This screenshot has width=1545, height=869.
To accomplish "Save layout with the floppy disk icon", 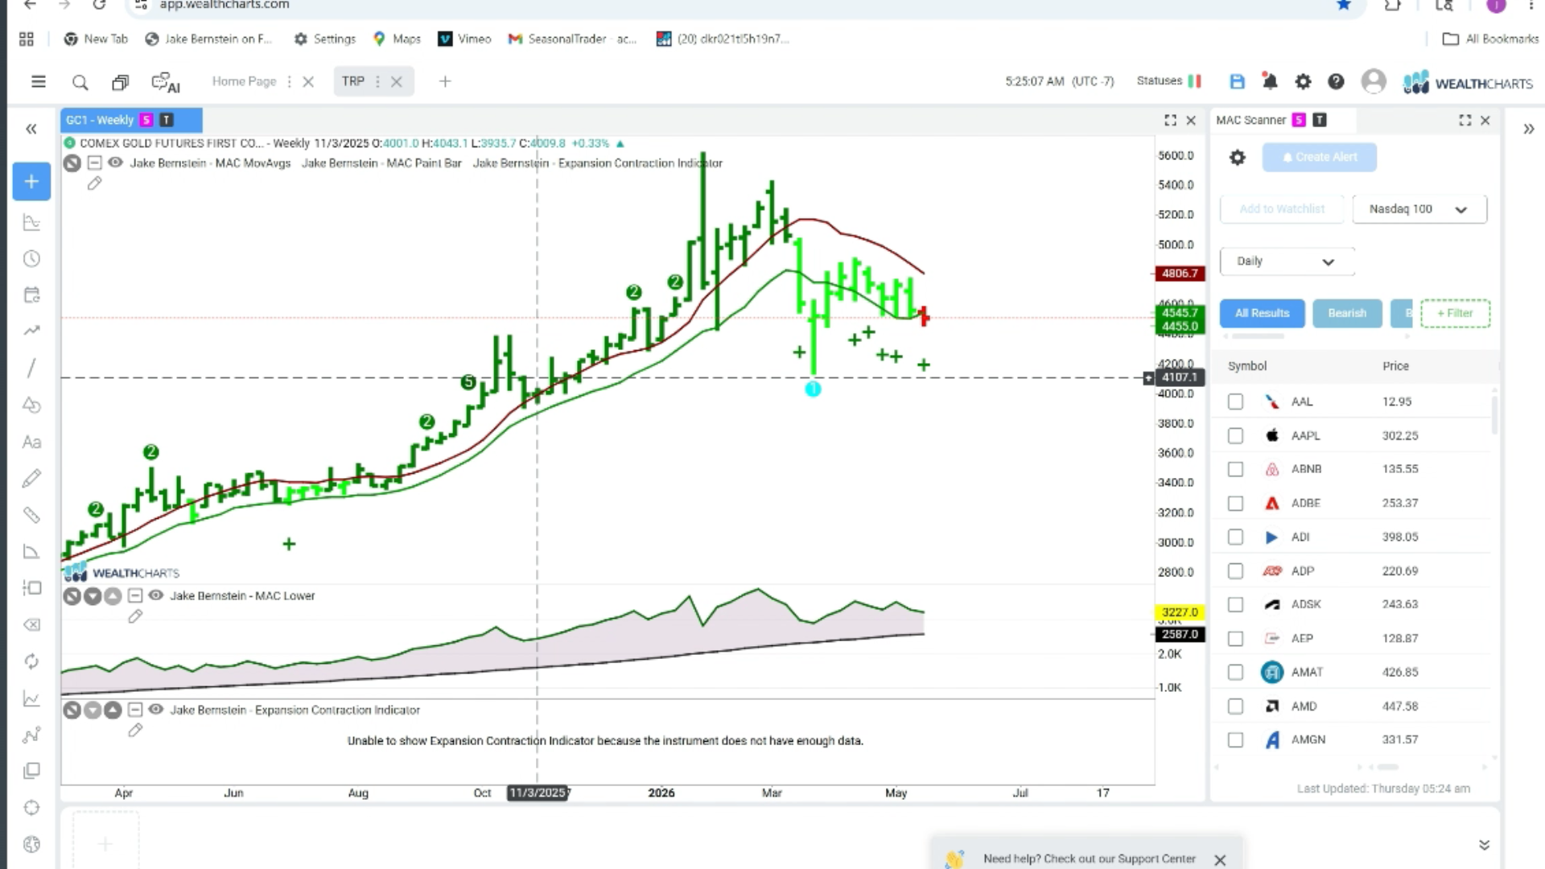I will (1237, 81).
